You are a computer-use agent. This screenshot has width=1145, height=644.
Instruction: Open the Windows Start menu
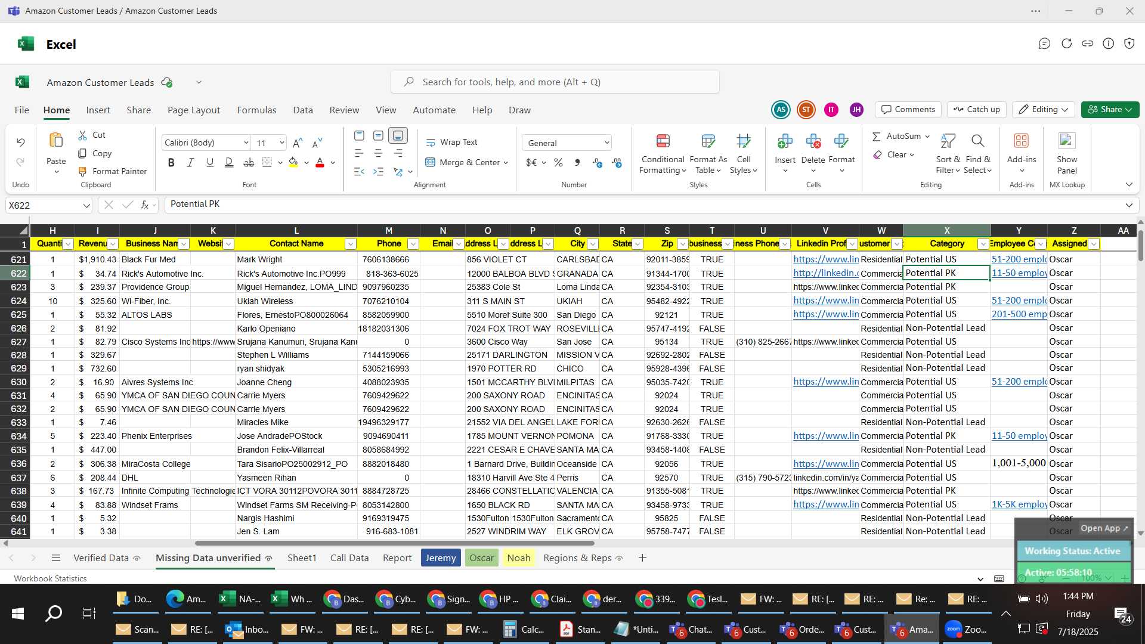point(17,613)
